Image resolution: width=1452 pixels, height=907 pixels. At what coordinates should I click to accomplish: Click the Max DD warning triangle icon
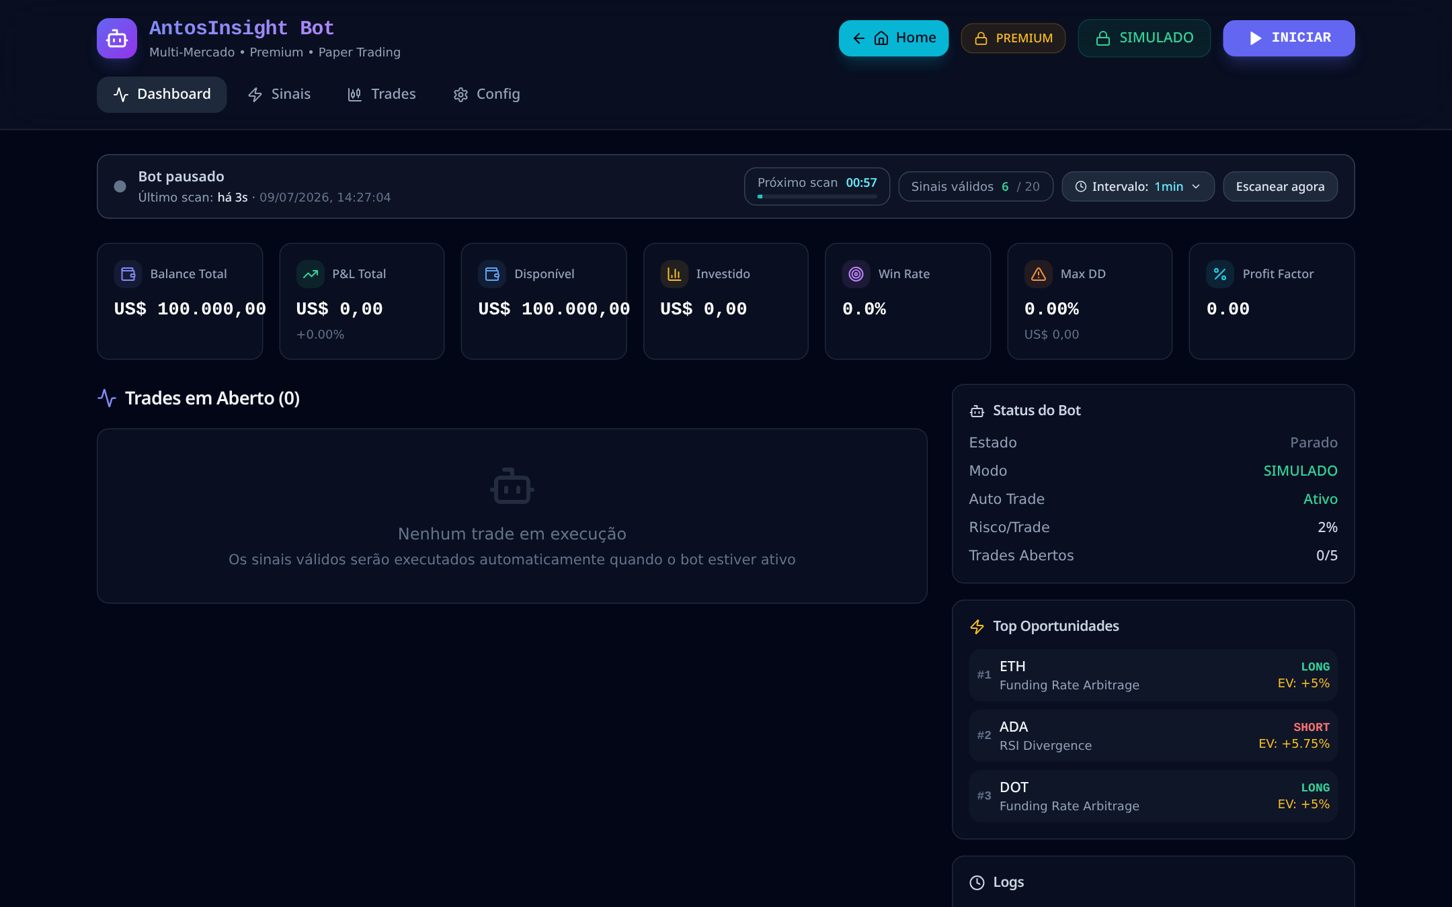(1038, 274)
